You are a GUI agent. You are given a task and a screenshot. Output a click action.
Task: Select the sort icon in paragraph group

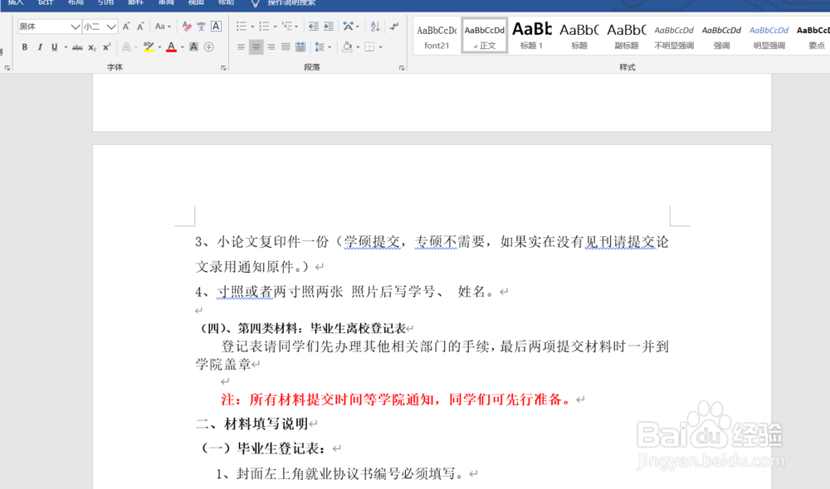pos(373,27)
